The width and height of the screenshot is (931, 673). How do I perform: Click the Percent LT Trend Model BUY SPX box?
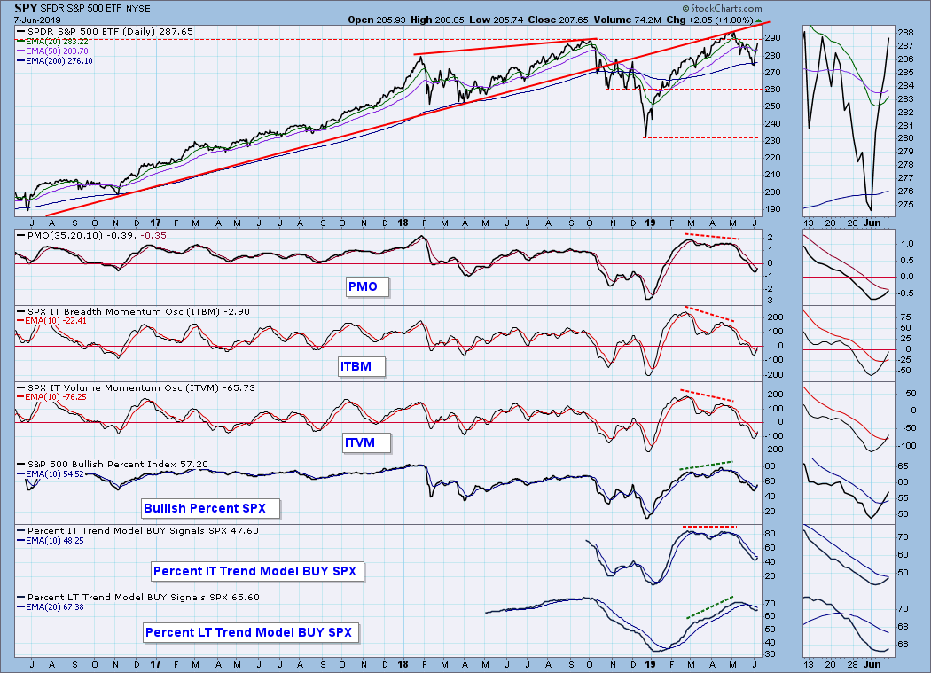251,632
